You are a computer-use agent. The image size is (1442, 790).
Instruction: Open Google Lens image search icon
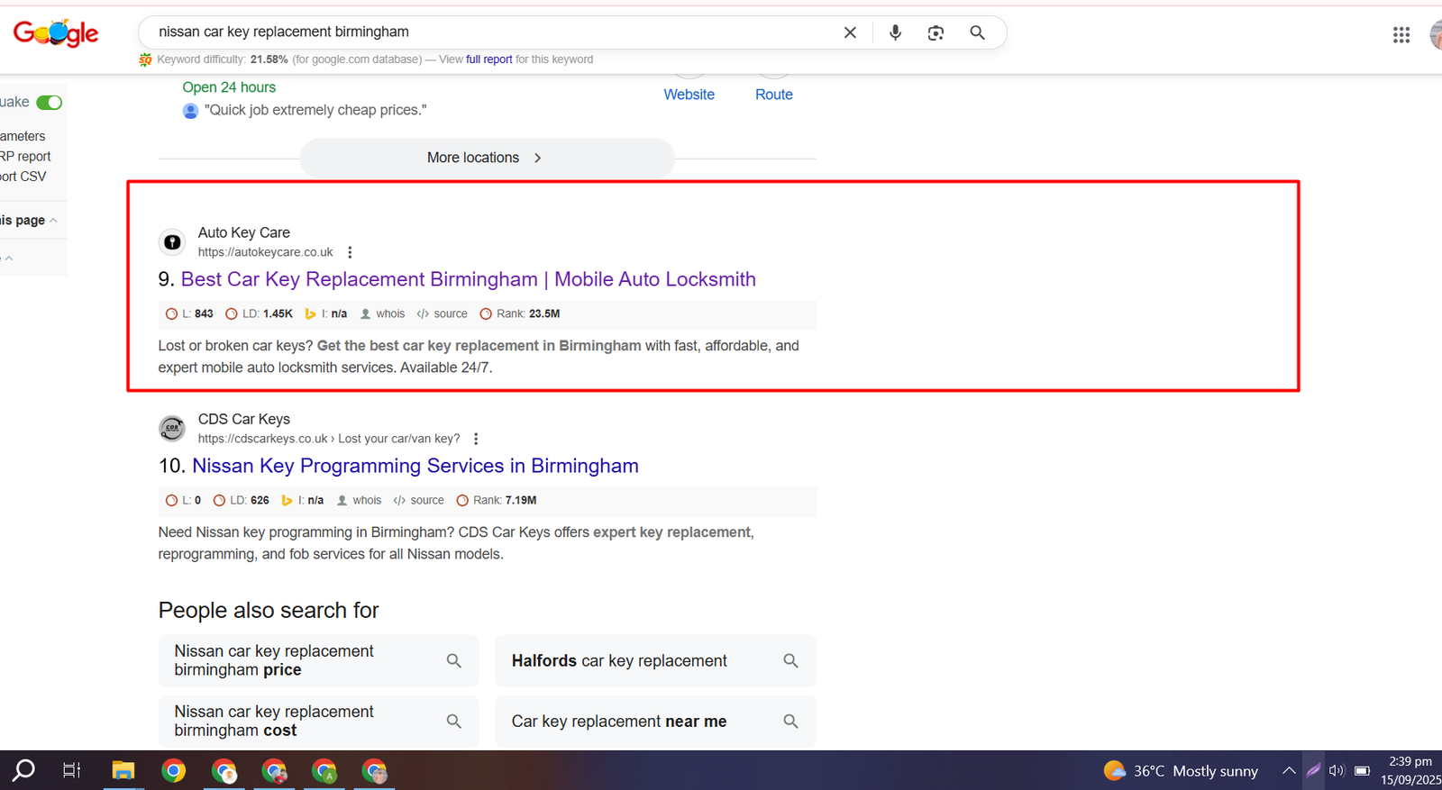pos(935,32)
